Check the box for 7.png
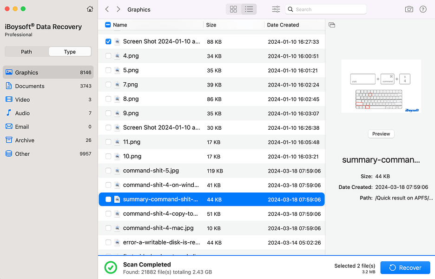This screenshot has width=435, height=279. pyautogui.click(x=108, y=85)
